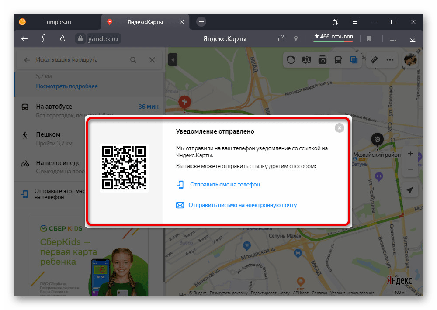Select the ruler measurement tool
This screenshot has height=310, width=437.
374,60
